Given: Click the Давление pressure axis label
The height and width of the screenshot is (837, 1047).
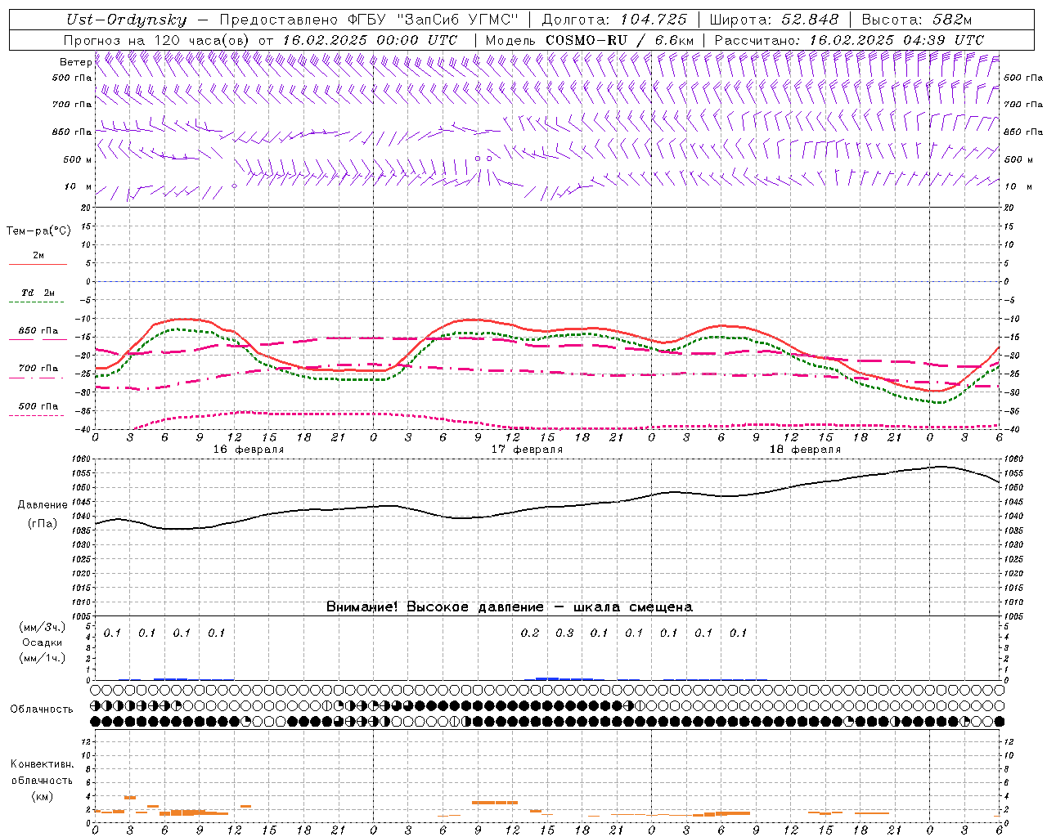Looking at the screenshot, I should click(x=43, y=505).
